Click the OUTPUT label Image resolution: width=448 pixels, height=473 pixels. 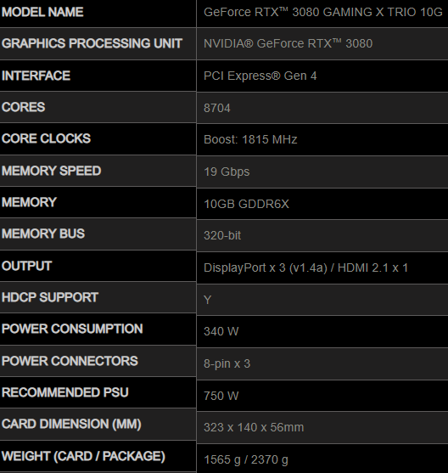[x=26, y=266]
